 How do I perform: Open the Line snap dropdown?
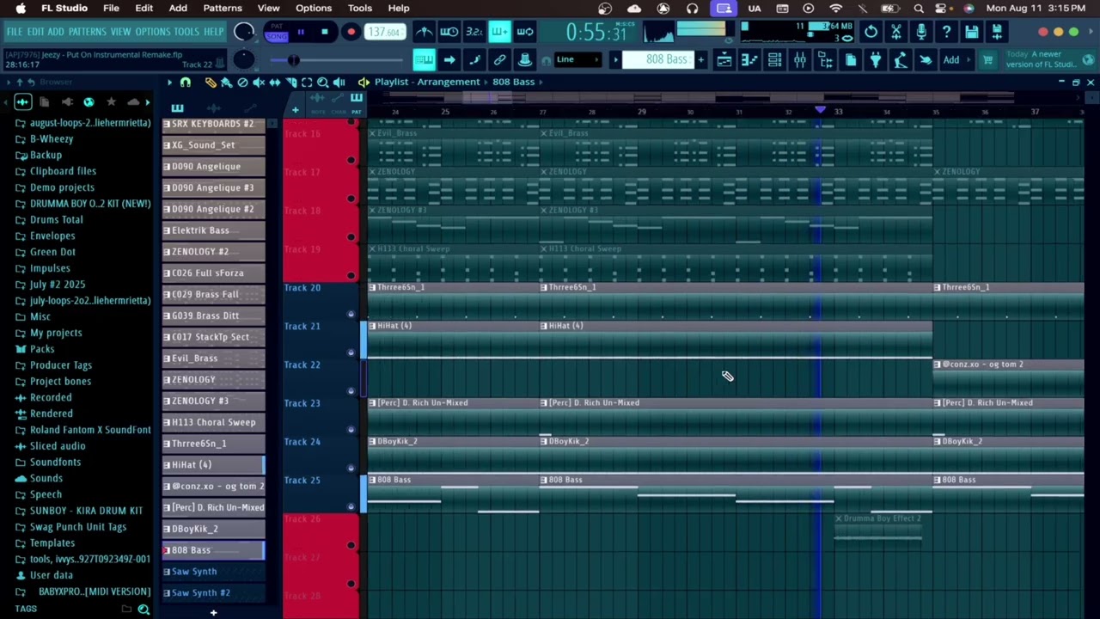click(x=577, y=60)
